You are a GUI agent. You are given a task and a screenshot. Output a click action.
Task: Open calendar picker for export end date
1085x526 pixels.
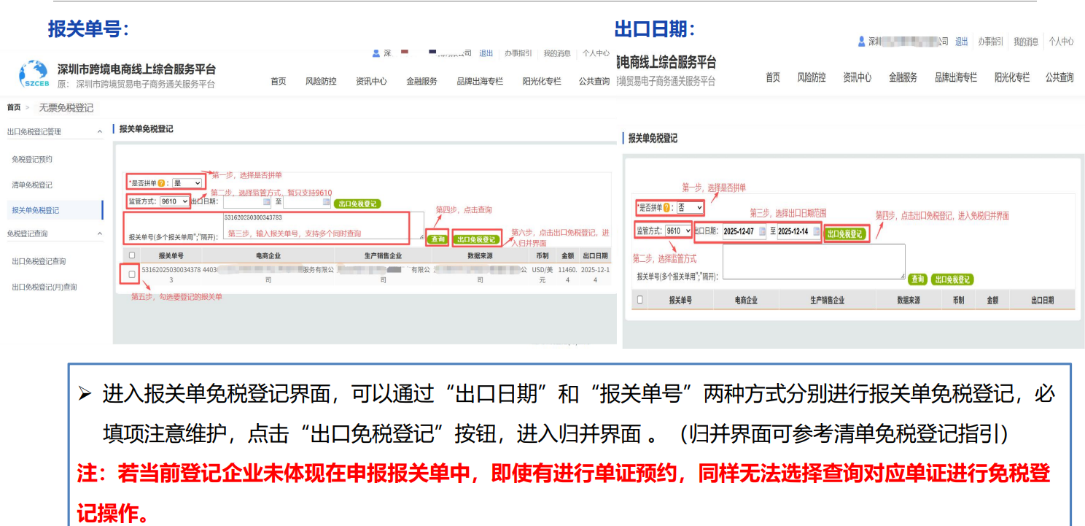coord(326,201)
